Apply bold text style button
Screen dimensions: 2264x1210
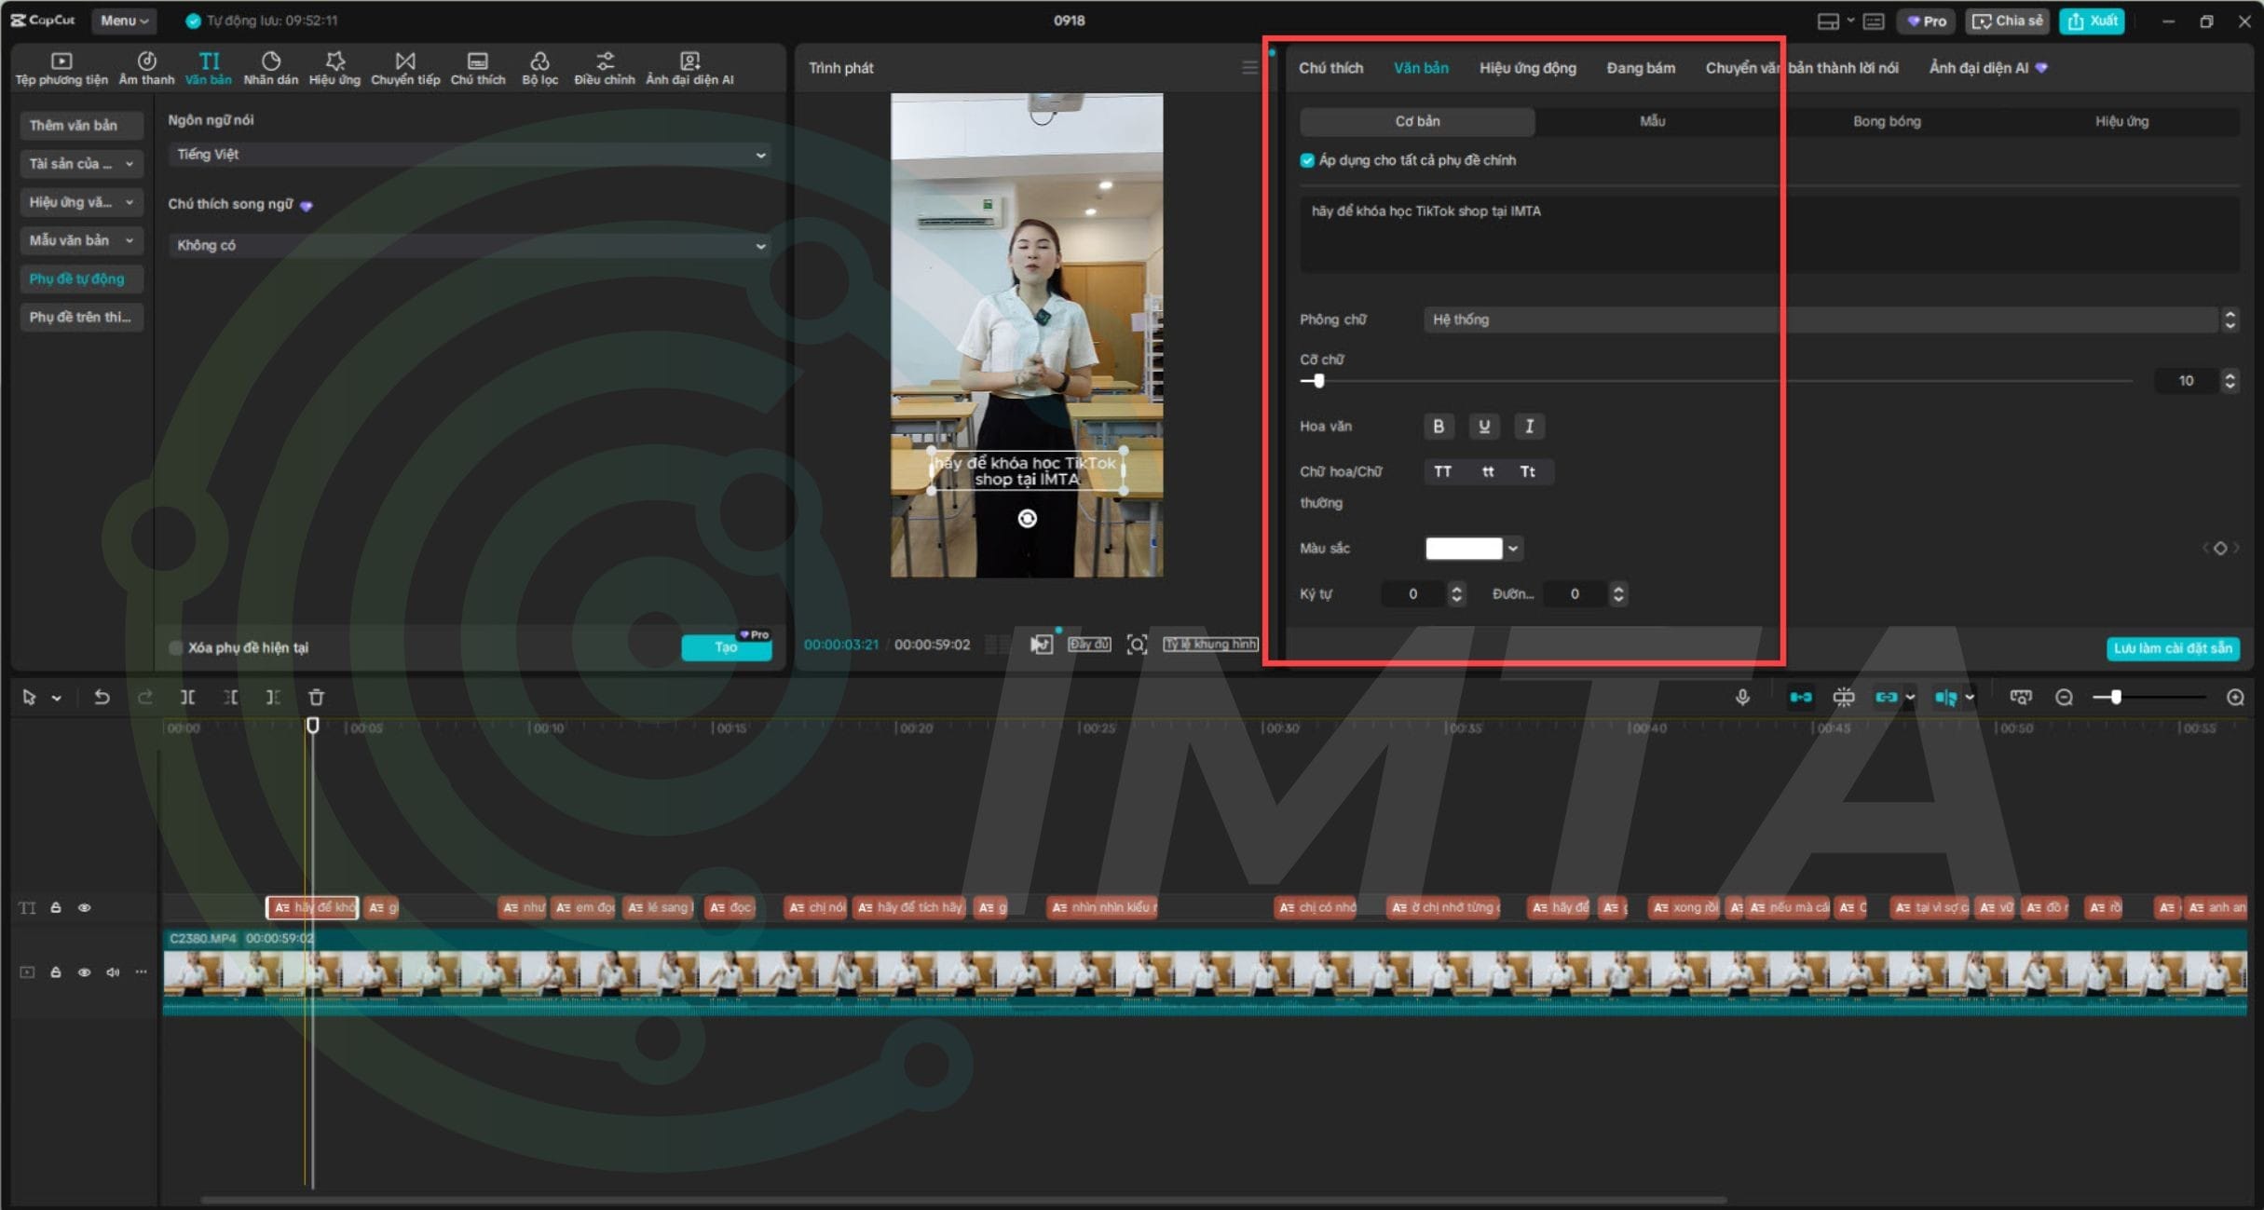[1438, 426]
